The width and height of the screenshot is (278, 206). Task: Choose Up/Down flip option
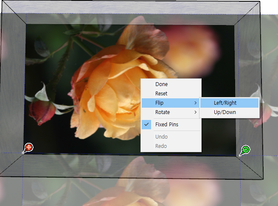[x=230, y=112]
